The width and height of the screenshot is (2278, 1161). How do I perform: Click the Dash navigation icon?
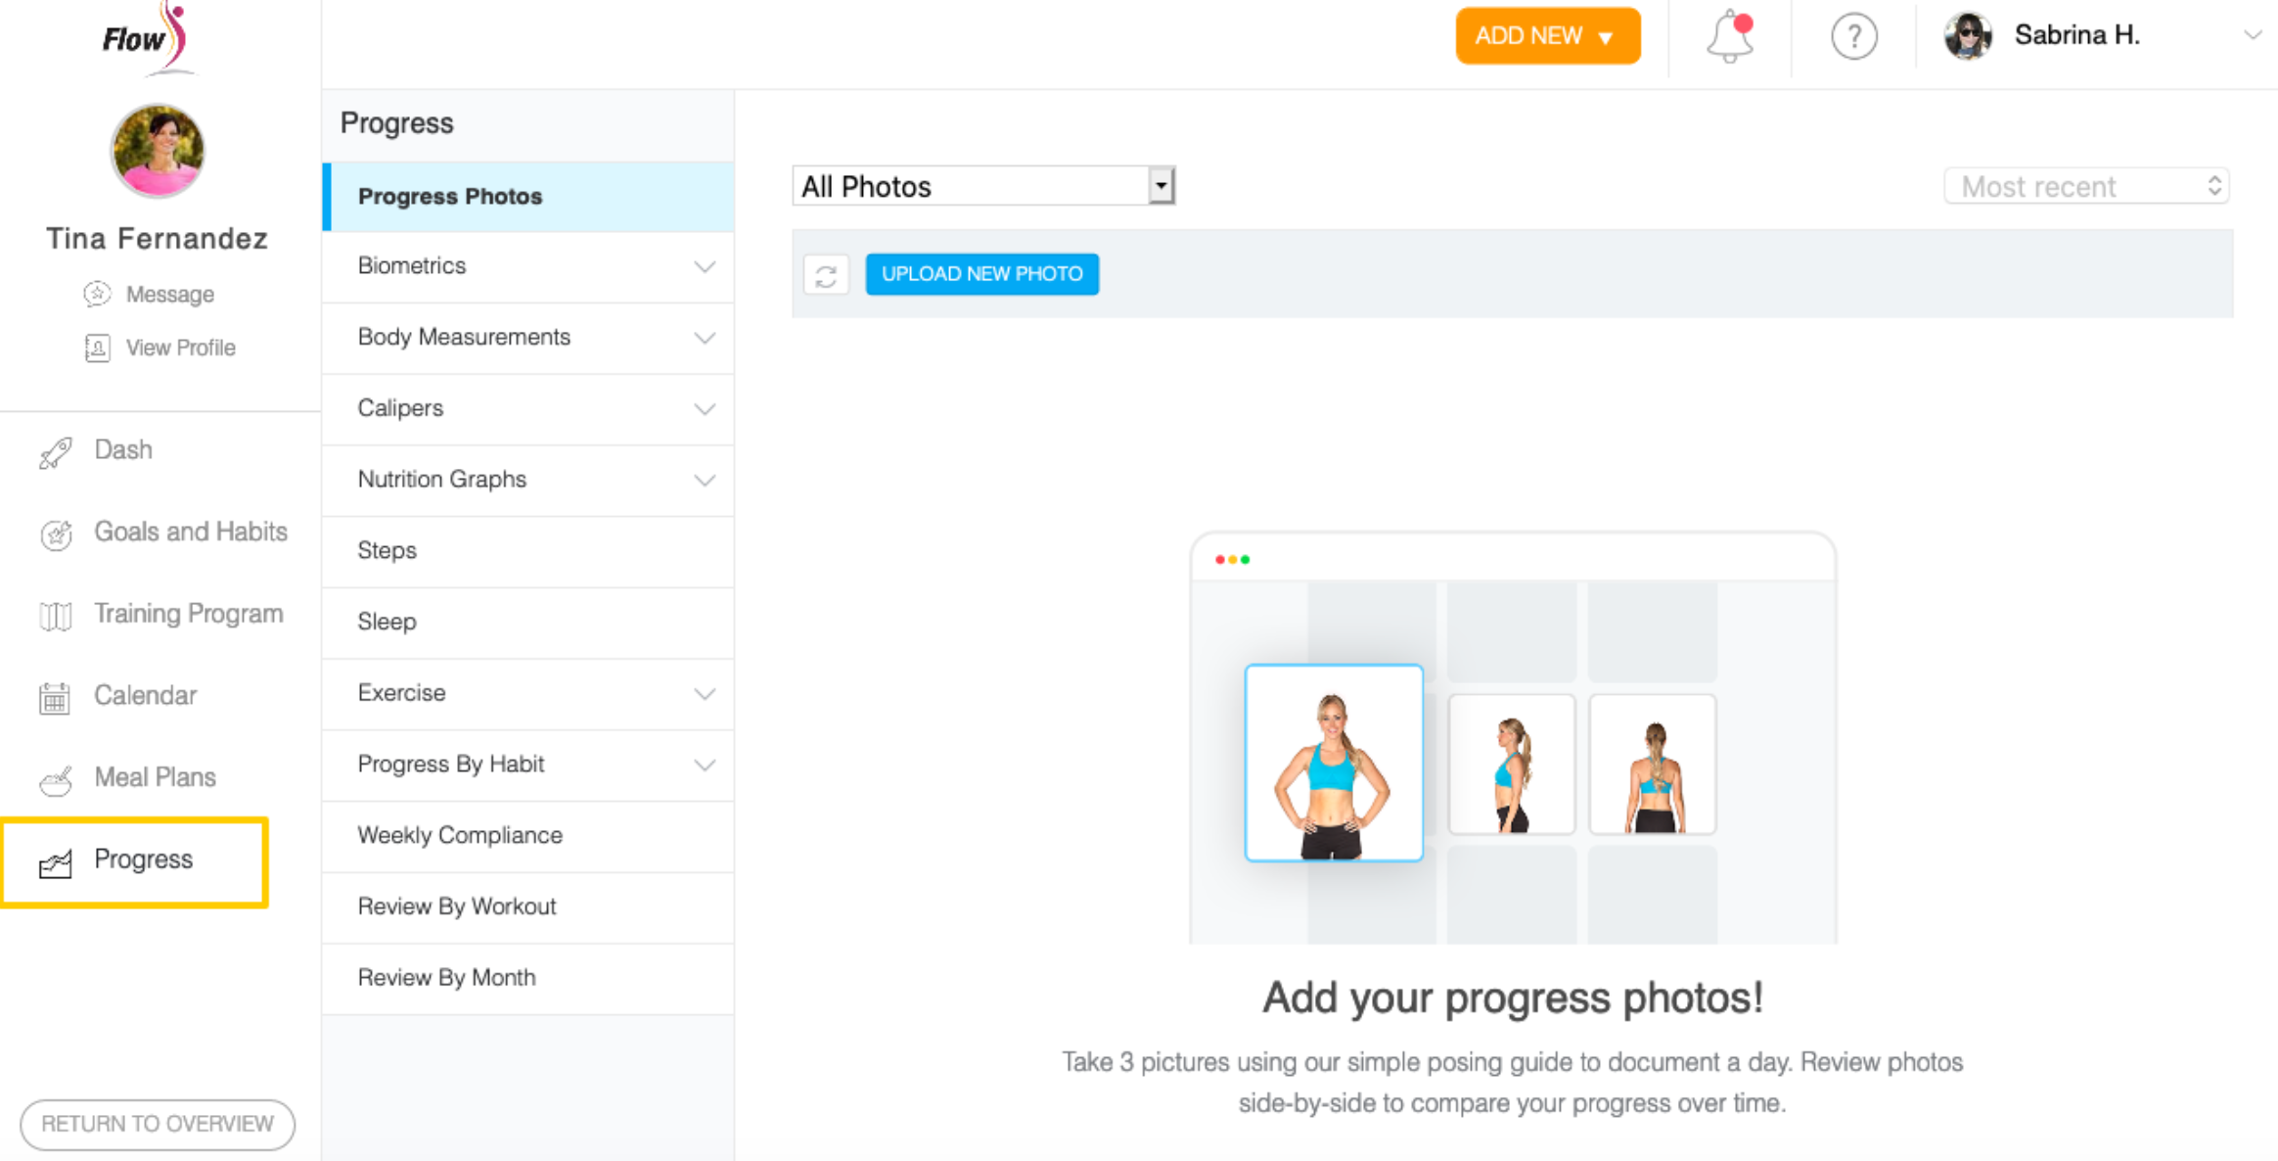click(x=55, y=448)
